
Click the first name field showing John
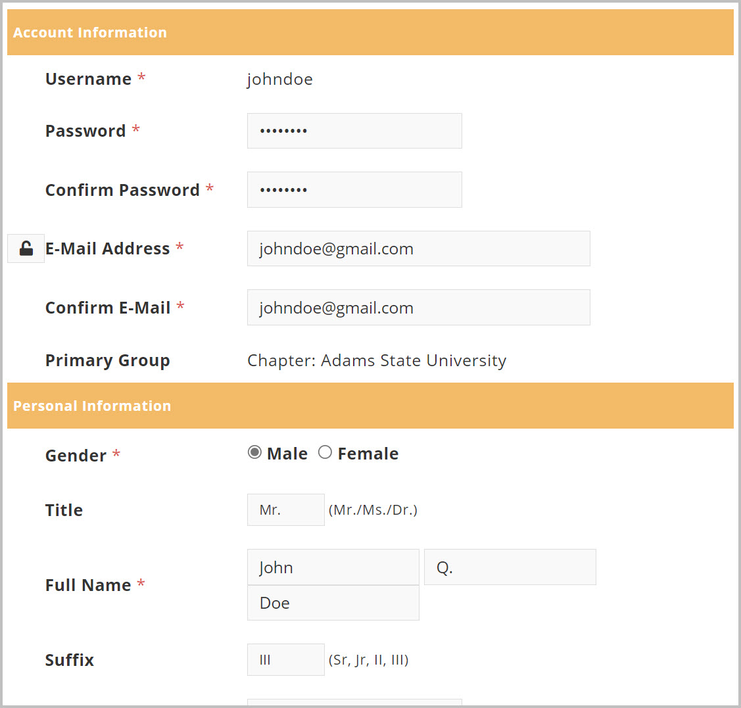(333, 567)
